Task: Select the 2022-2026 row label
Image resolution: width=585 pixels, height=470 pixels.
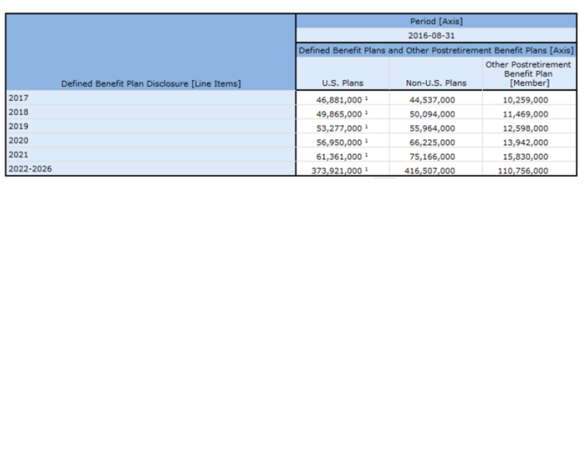Action: pyautogui.click(x=30, y=169)
